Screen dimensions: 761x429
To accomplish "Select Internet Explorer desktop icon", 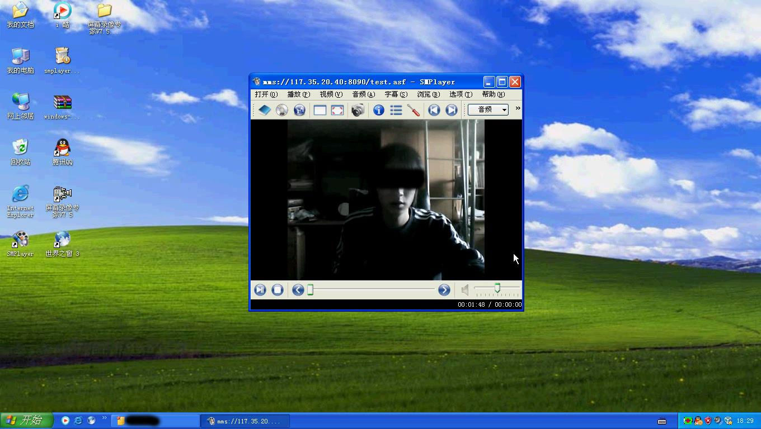I will pyautogui.click(x=20, y=201).
